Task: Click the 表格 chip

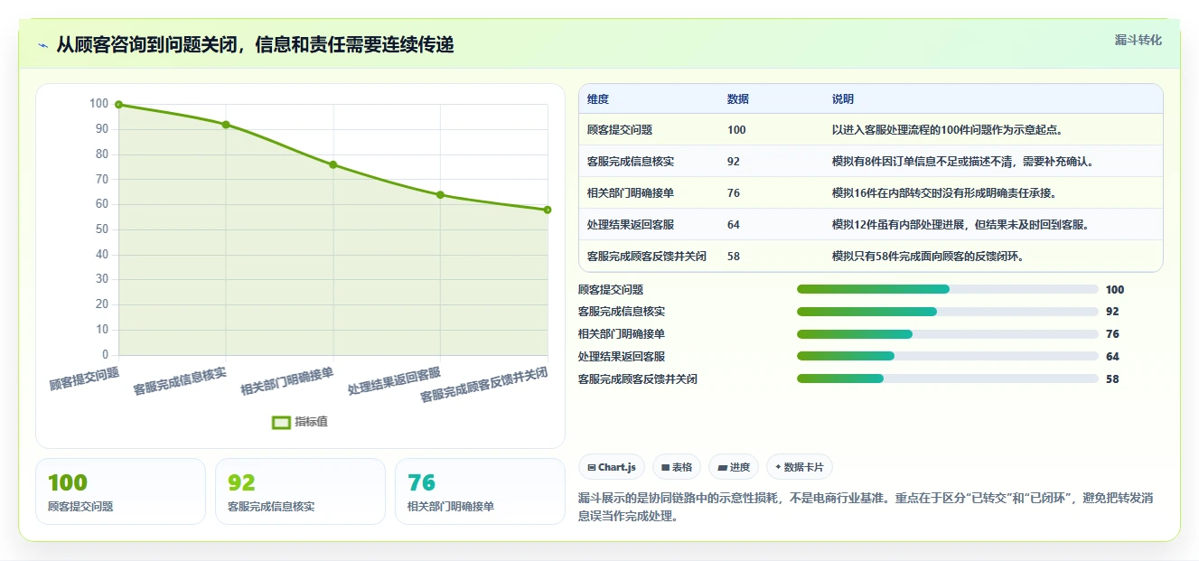Action: click(x=677, y=467)
